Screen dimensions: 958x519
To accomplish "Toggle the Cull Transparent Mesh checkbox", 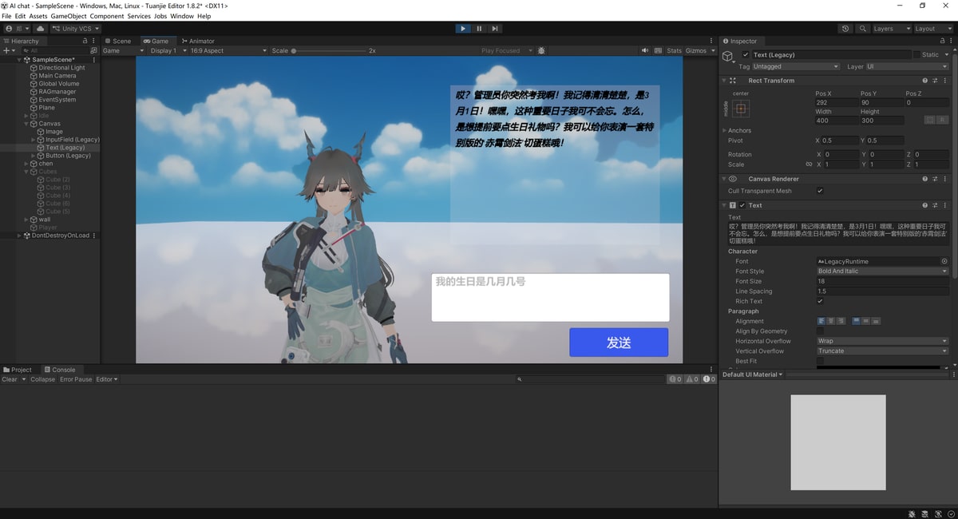I will point(820,191).
